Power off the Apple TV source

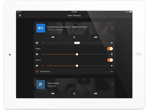click(x=112, y=28)
